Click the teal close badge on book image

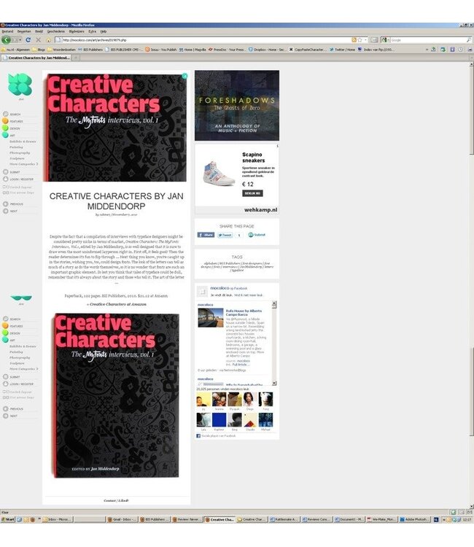(184, 76)
